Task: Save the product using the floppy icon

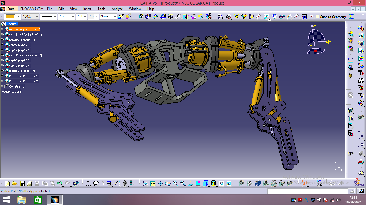Action: pyautogui.click(x=22, y=183)
